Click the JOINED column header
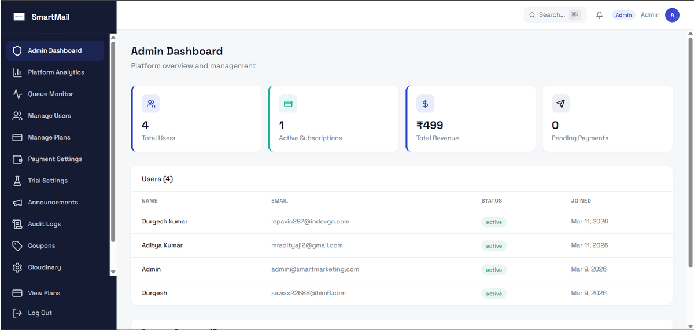 pyautogui.click(x=581, y=201)
